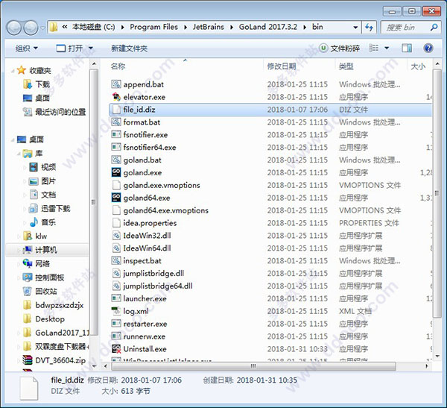The height and width of the screenshot is (408, 447).
Task: Select 计算机 in navigation tree
Action: point(46,250)
